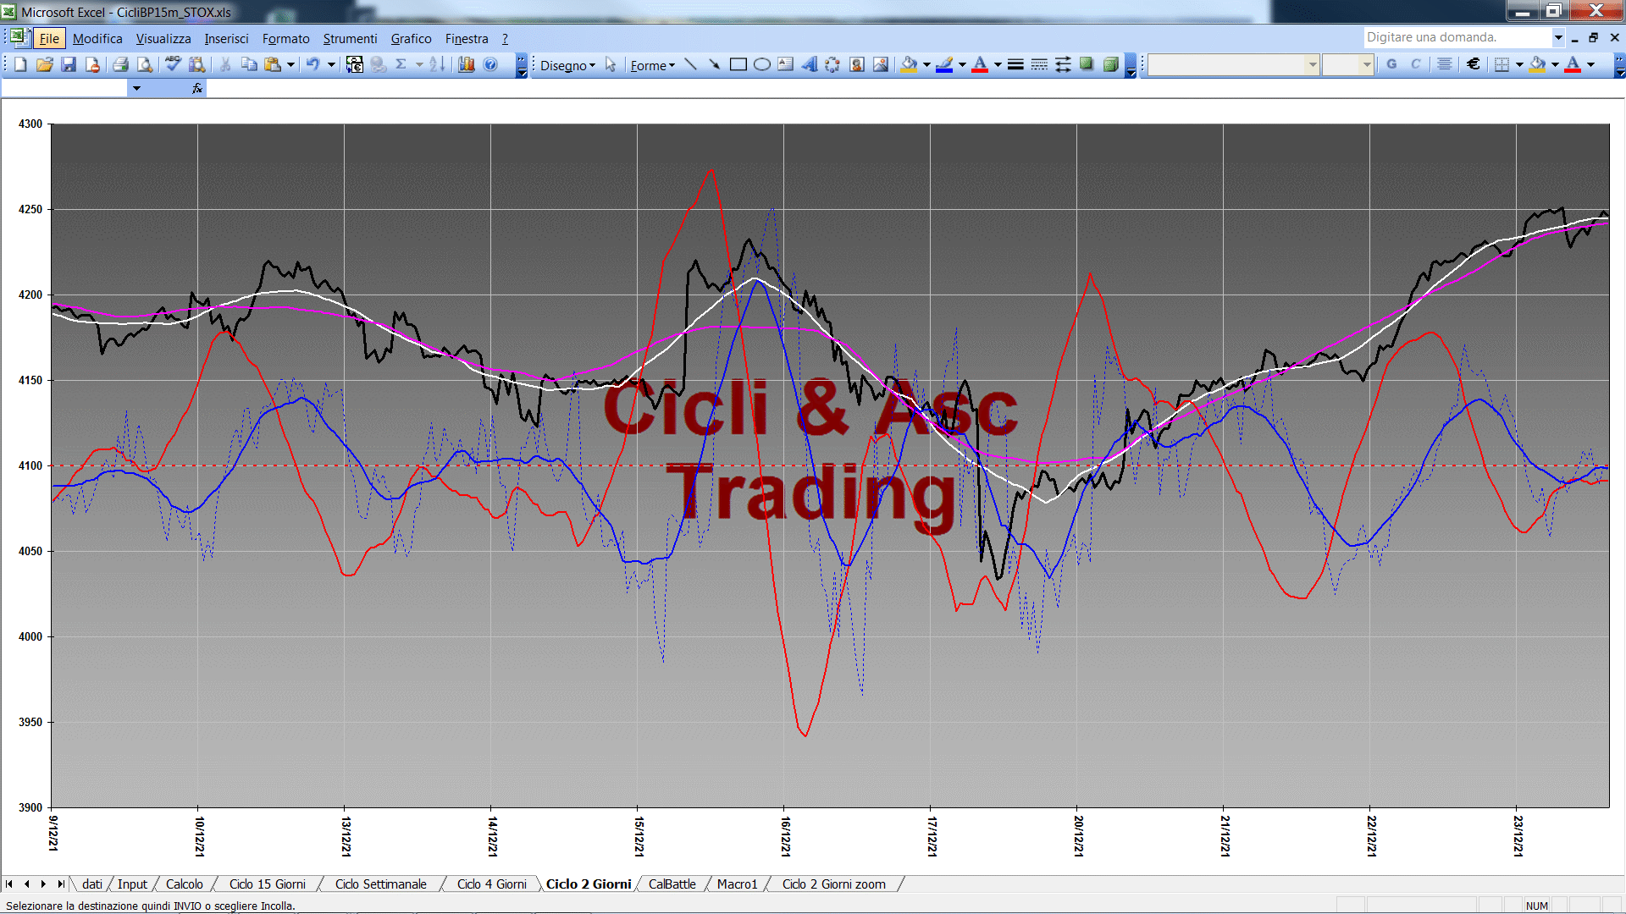Open the drawing Fill Color arrow
Screen dimensions: 1626x914
pos(926,64)
